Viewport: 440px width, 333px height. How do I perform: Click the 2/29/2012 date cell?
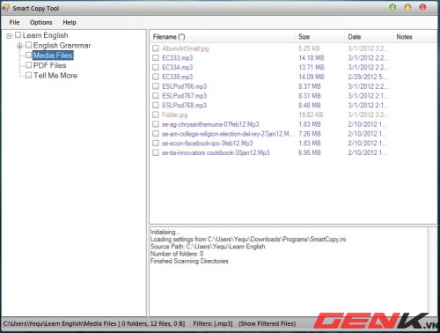pyautogui.click(x=368, y=77)
